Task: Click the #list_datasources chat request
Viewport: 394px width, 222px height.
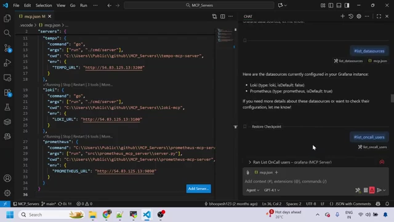Action: 369,51
